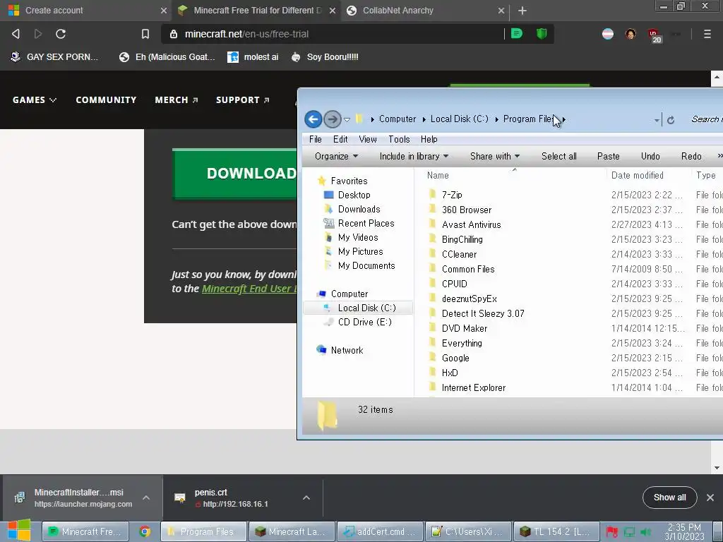Screen dimensions: 723x542
Task: Click the browser page scrollbar down arrow
Action: click(717, 468)
